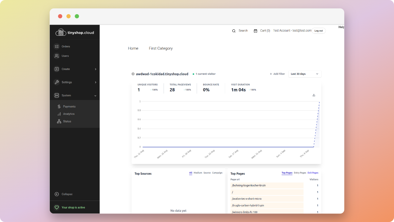The width and height of the screenshot is (394, 222).
Task: Open the Cart (0) icon
Action: pyautogui.click(x=256, y=31)
